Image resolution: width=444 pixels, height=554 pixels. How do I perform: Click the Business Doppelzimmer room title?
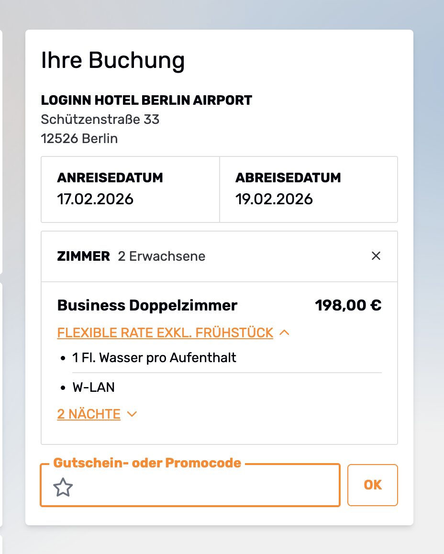point(147,305)
